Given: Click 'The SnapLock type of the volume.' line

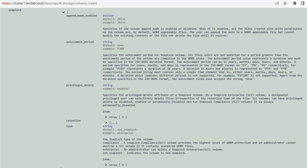Looking at the screenshot, I should click(128, 139).
